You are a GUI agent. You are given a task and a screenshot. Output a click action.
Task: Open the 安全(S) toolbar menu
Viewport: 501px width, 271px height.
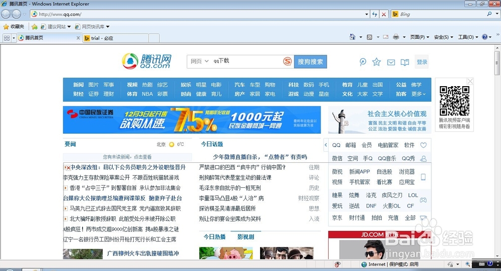(x=443, y=37)
